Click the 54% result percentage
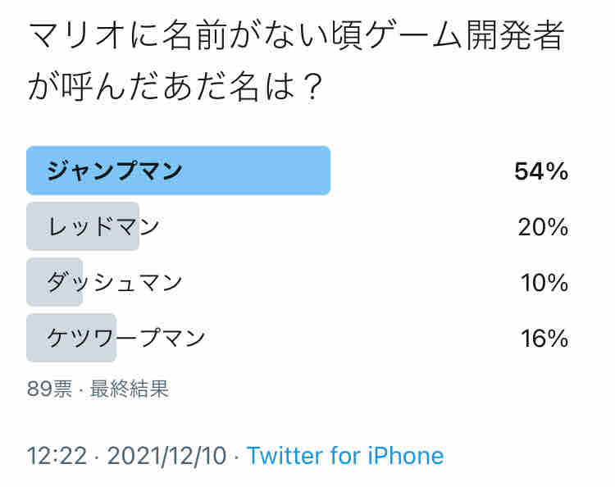 pyautogui.click(x=541, y=171)
